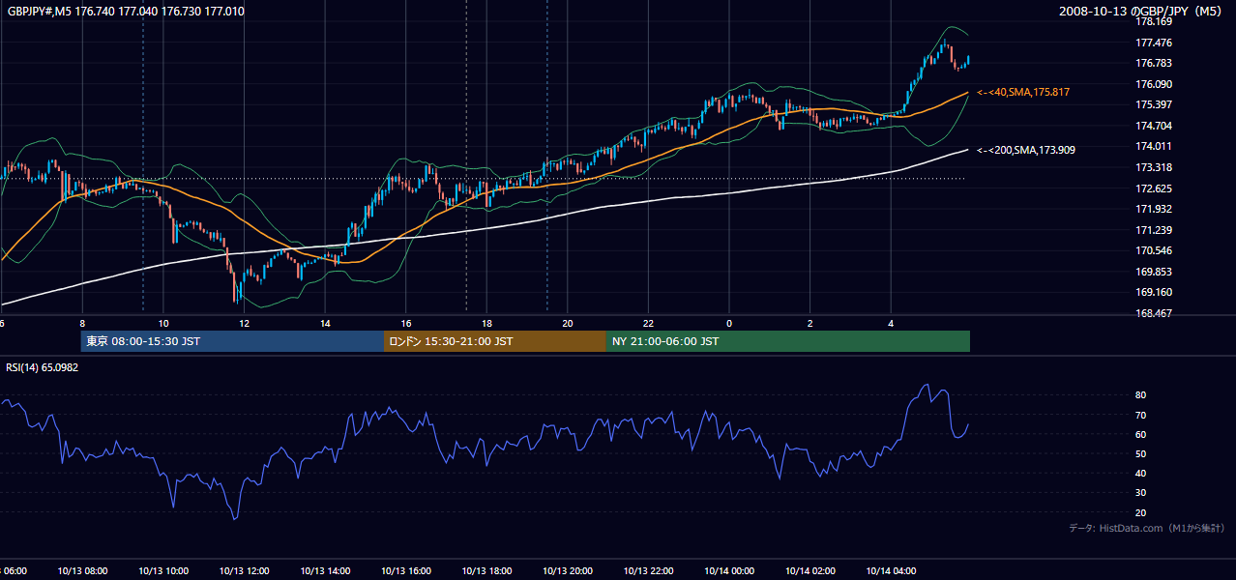Viewport: 1236px width, 580px height.
Task: Click the 10/13 14:00 time axis label
Action: (325, 571)
